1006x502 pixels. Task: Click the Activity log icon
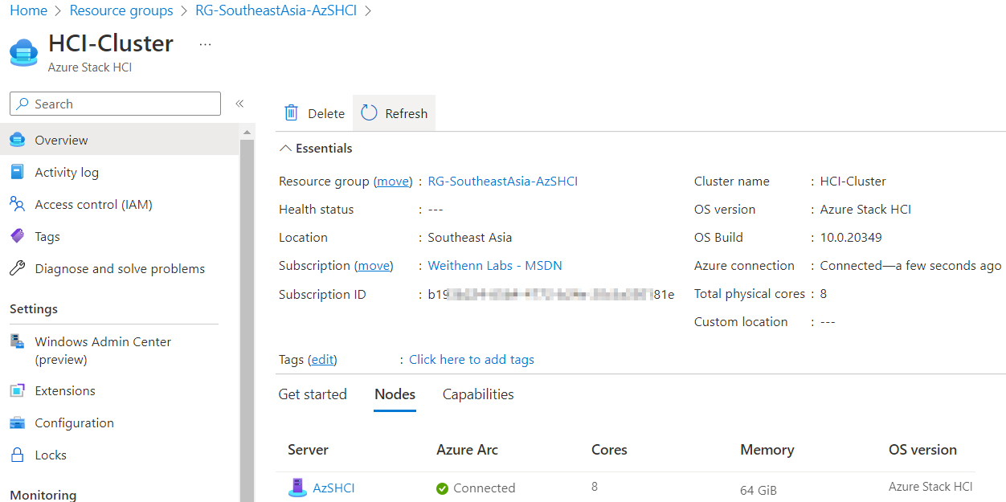[17, 172]
